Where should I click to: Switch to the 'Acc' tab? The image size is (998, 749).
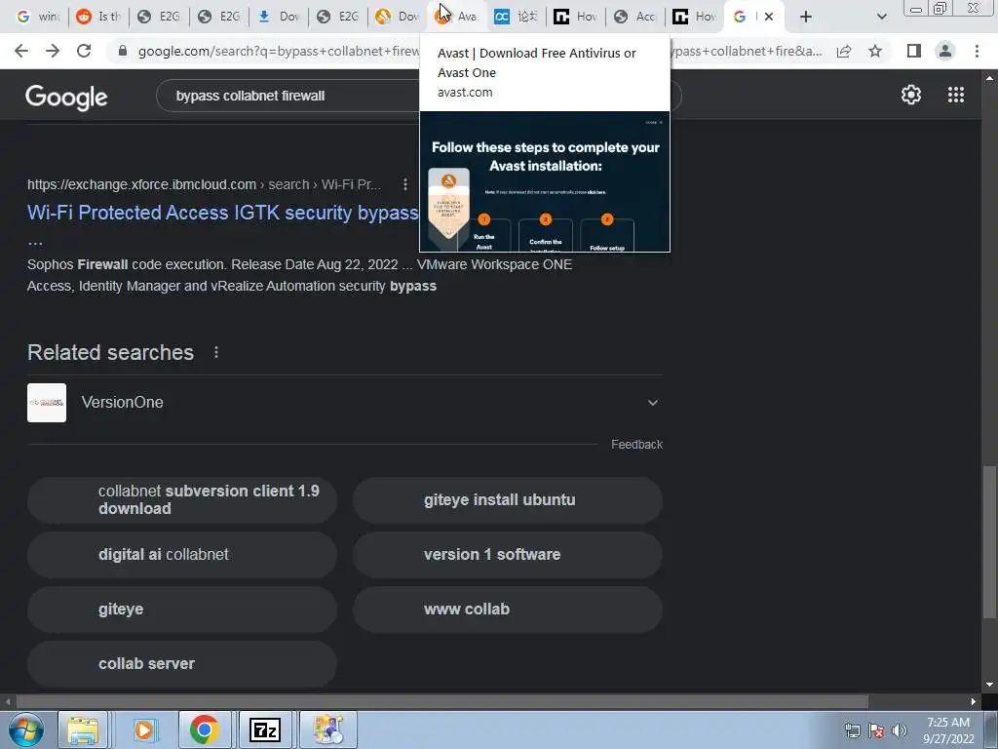tap(635, 18)
